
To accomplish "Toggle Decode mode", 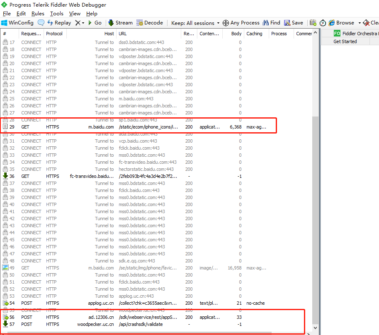I will pos(150,23).
